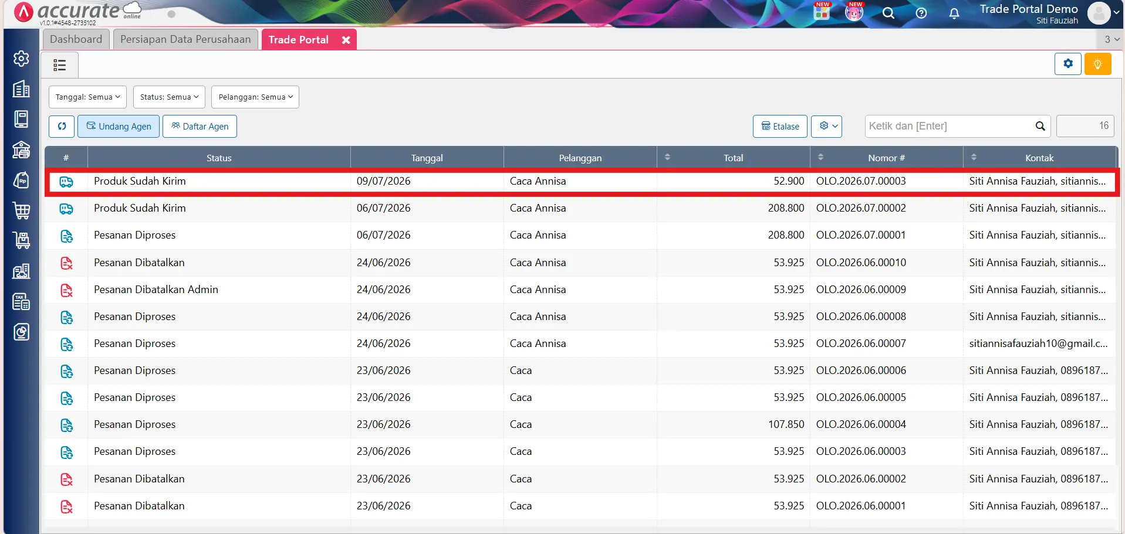Screen dimensions: 1125x534
Task: Click order number OLO.2026.06.00003
Action: tap(861, 451)
